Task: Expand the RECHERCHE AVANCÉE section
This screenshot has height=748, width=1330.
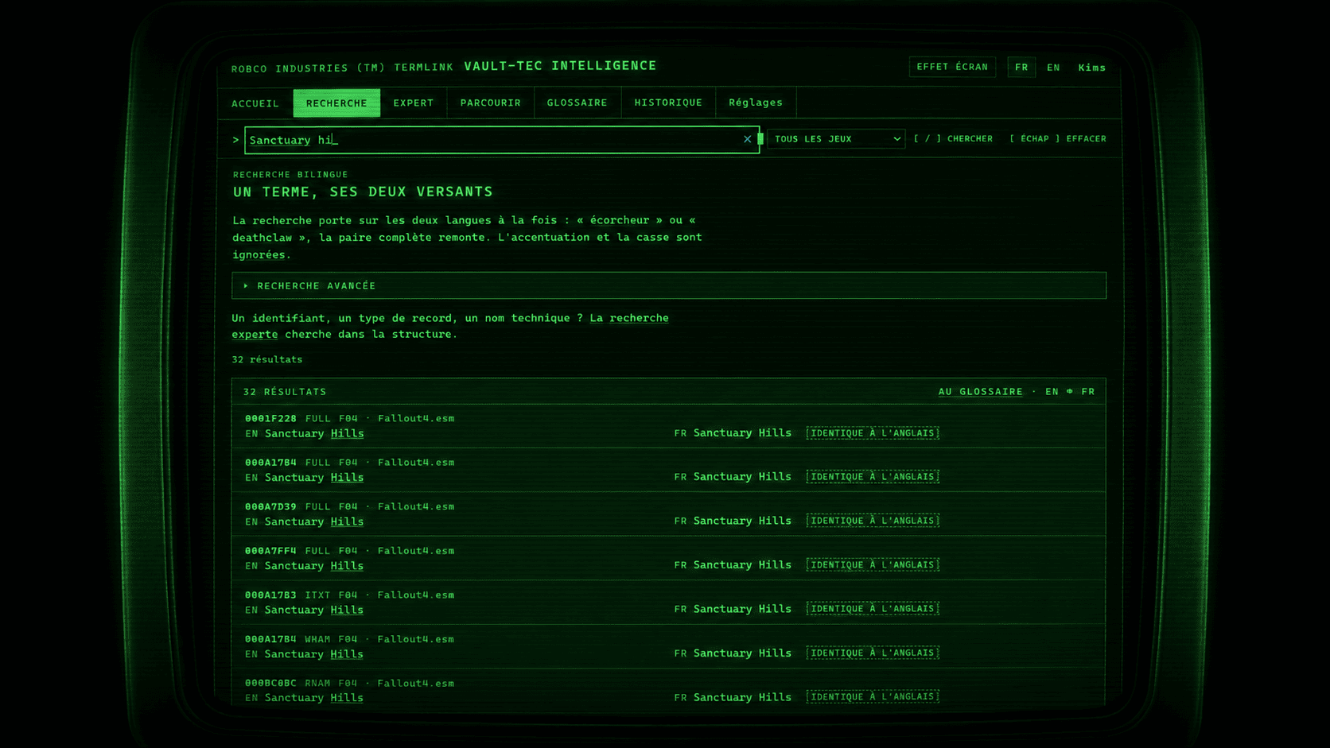Action: [x=668, y=285]
